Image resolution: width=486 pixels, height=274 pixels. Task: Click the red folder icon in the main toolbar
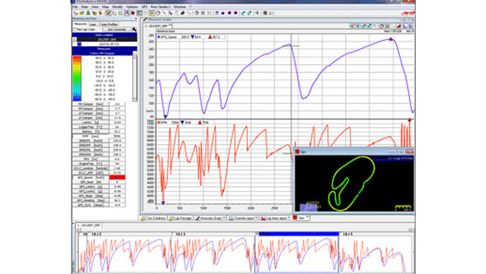133,13
